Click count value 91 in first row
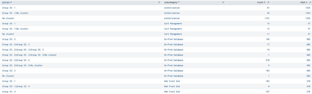Viewport: 312px width, 94px height. click(x=268, y=8)
